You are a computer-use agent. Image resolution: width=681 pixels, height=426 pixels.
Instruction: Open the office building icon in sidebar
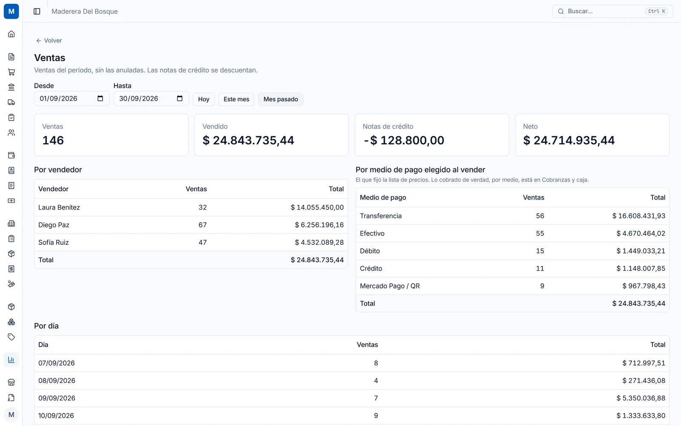[11, 224]
